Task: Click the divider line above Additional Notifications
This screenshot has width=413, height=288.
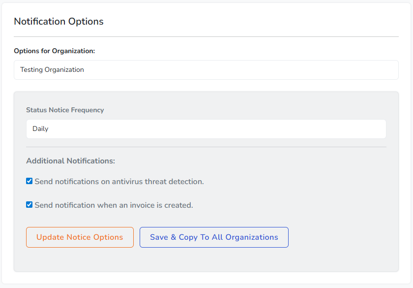Action: pos(206,147)
